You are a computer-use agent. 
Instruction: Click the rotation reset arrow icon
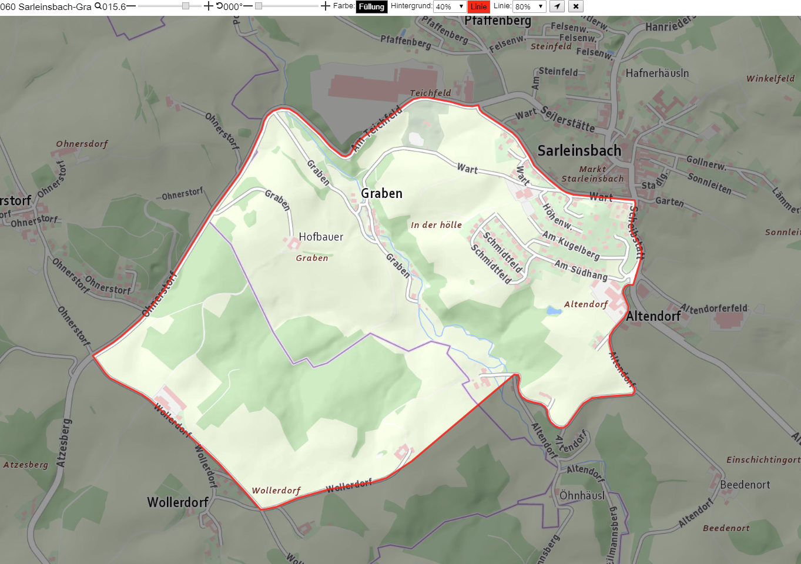(220, 6)
